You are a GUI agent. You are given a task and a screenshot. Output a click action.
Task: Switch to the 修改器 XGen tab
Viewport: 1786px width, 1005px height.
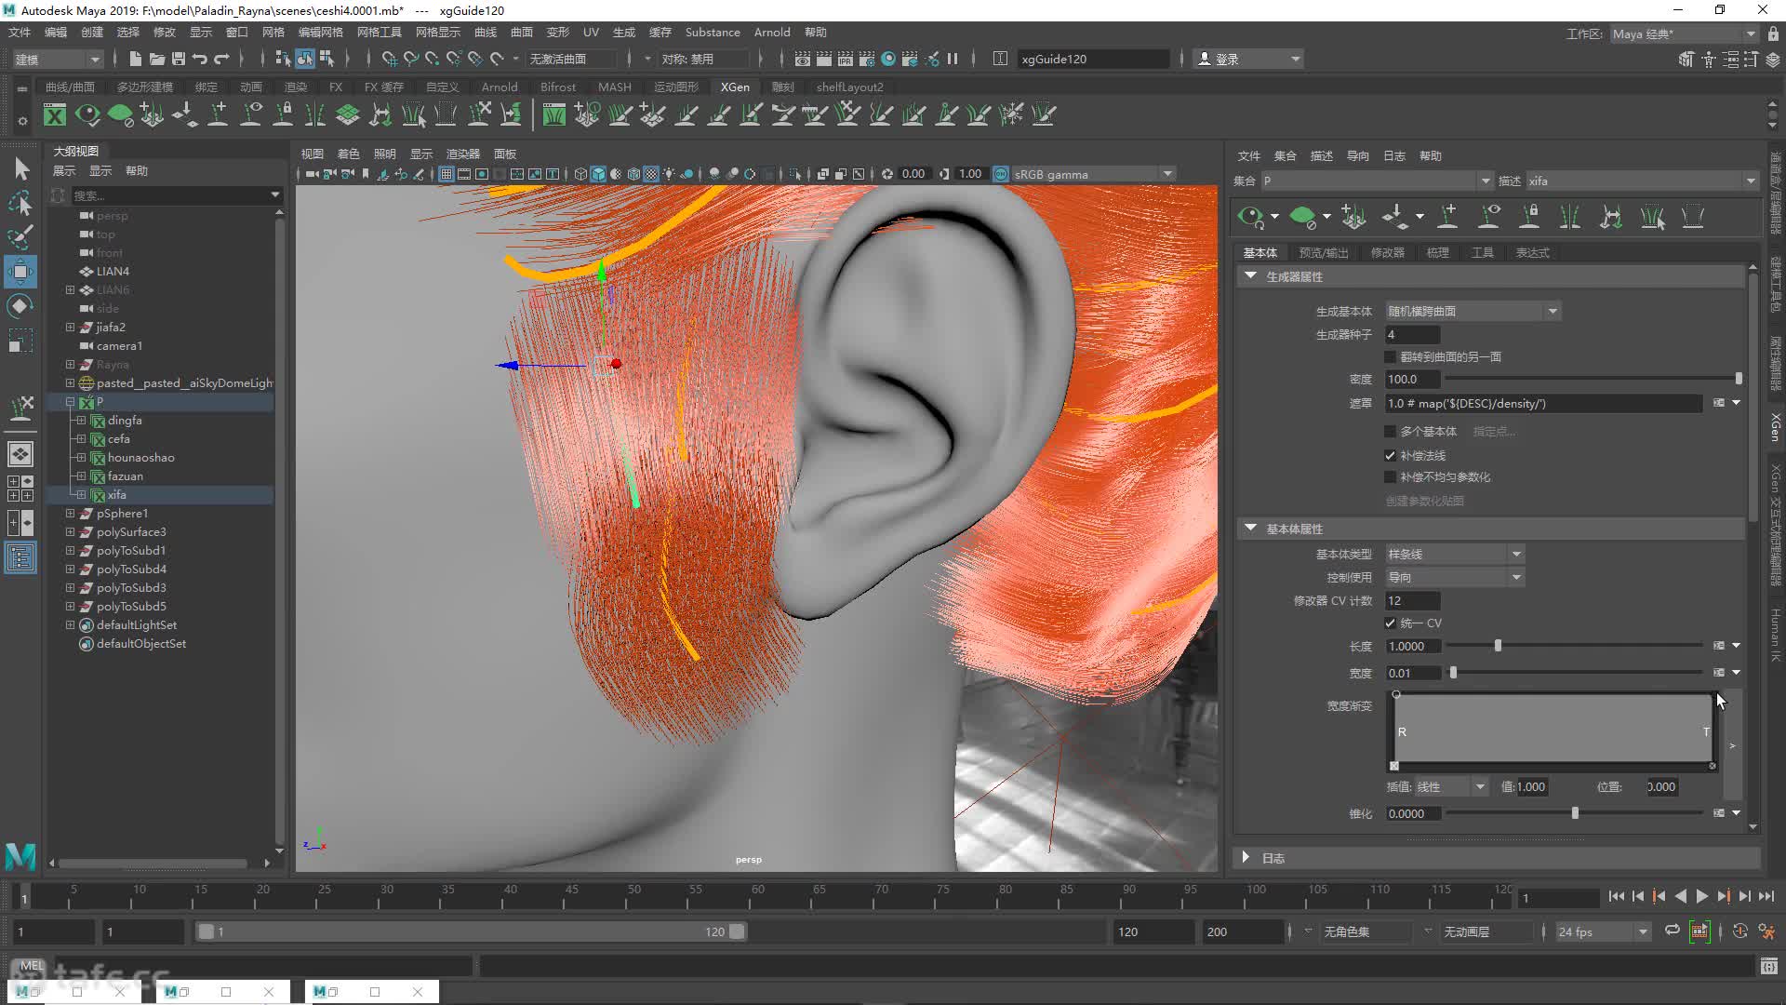(1387, 252)
